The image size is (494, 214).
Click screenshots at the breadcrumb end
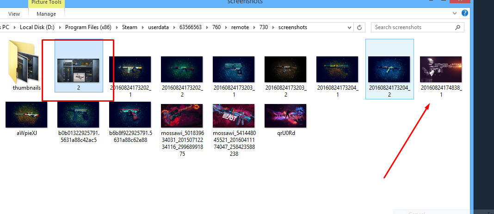293,27
